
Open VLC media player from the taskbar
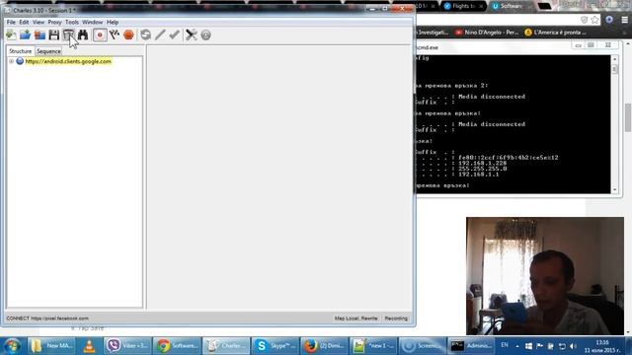89,346
